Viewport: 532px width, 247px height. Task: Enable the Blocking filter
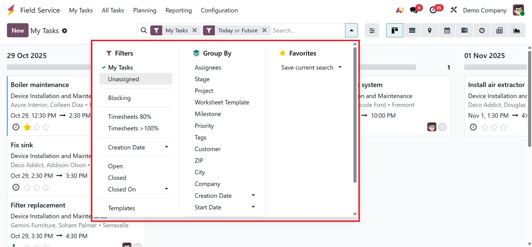[x=119, y=98]
